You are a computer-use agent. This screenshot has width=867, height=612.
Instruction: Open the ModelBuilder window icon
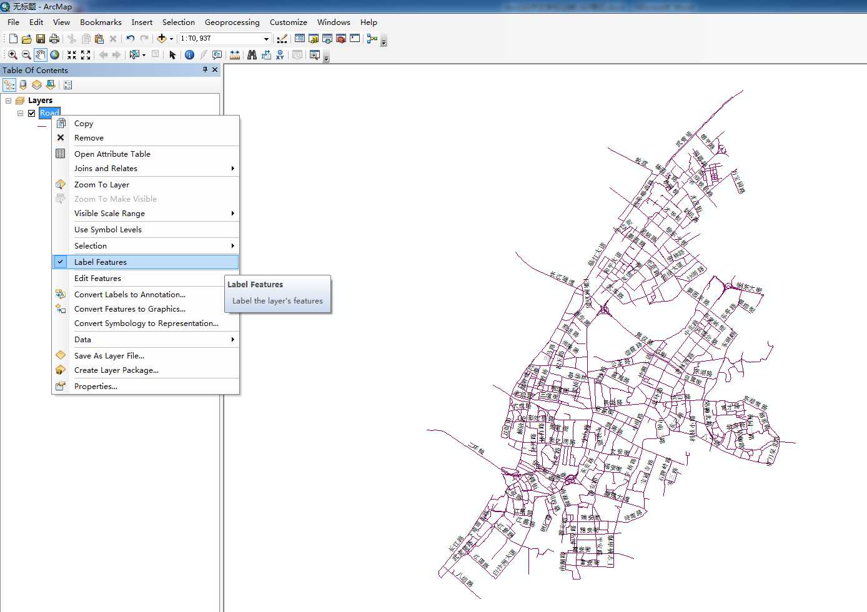pos(372,39)
